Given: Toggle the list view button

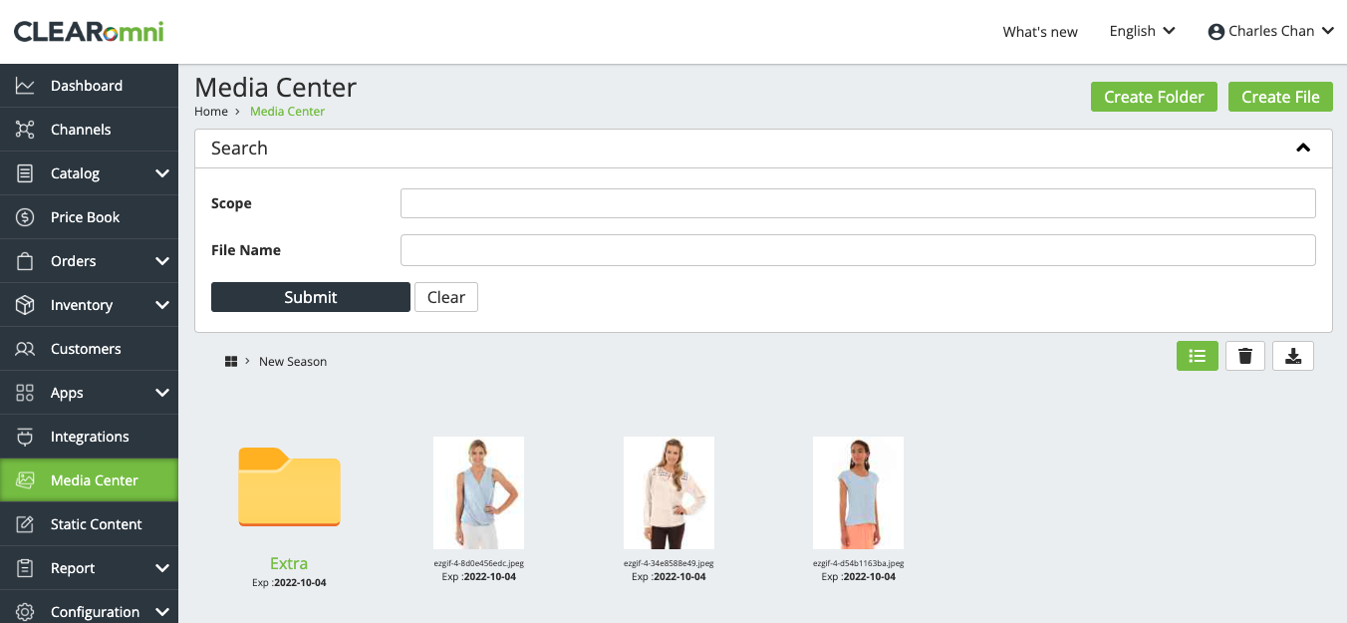Looking at the screenshot, I should point(1197,356).
